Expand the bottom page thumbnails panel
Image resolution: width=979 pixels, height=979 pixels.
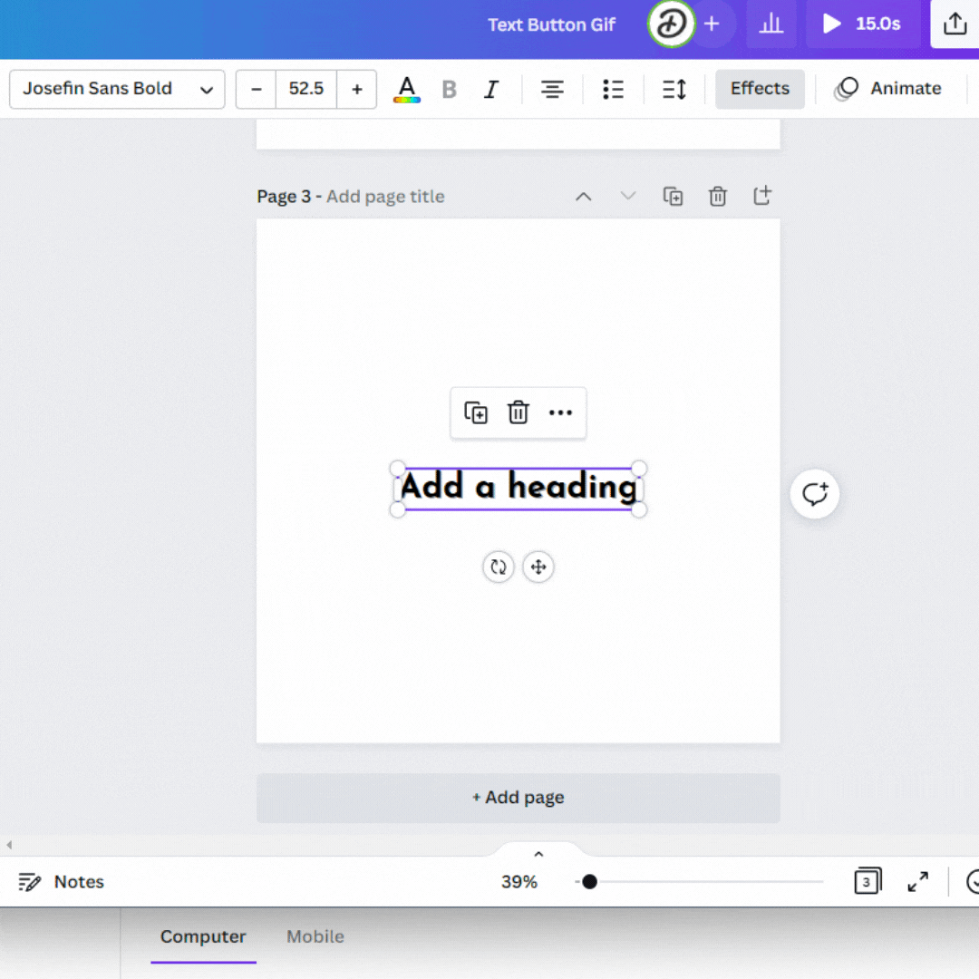click(538, 854)
